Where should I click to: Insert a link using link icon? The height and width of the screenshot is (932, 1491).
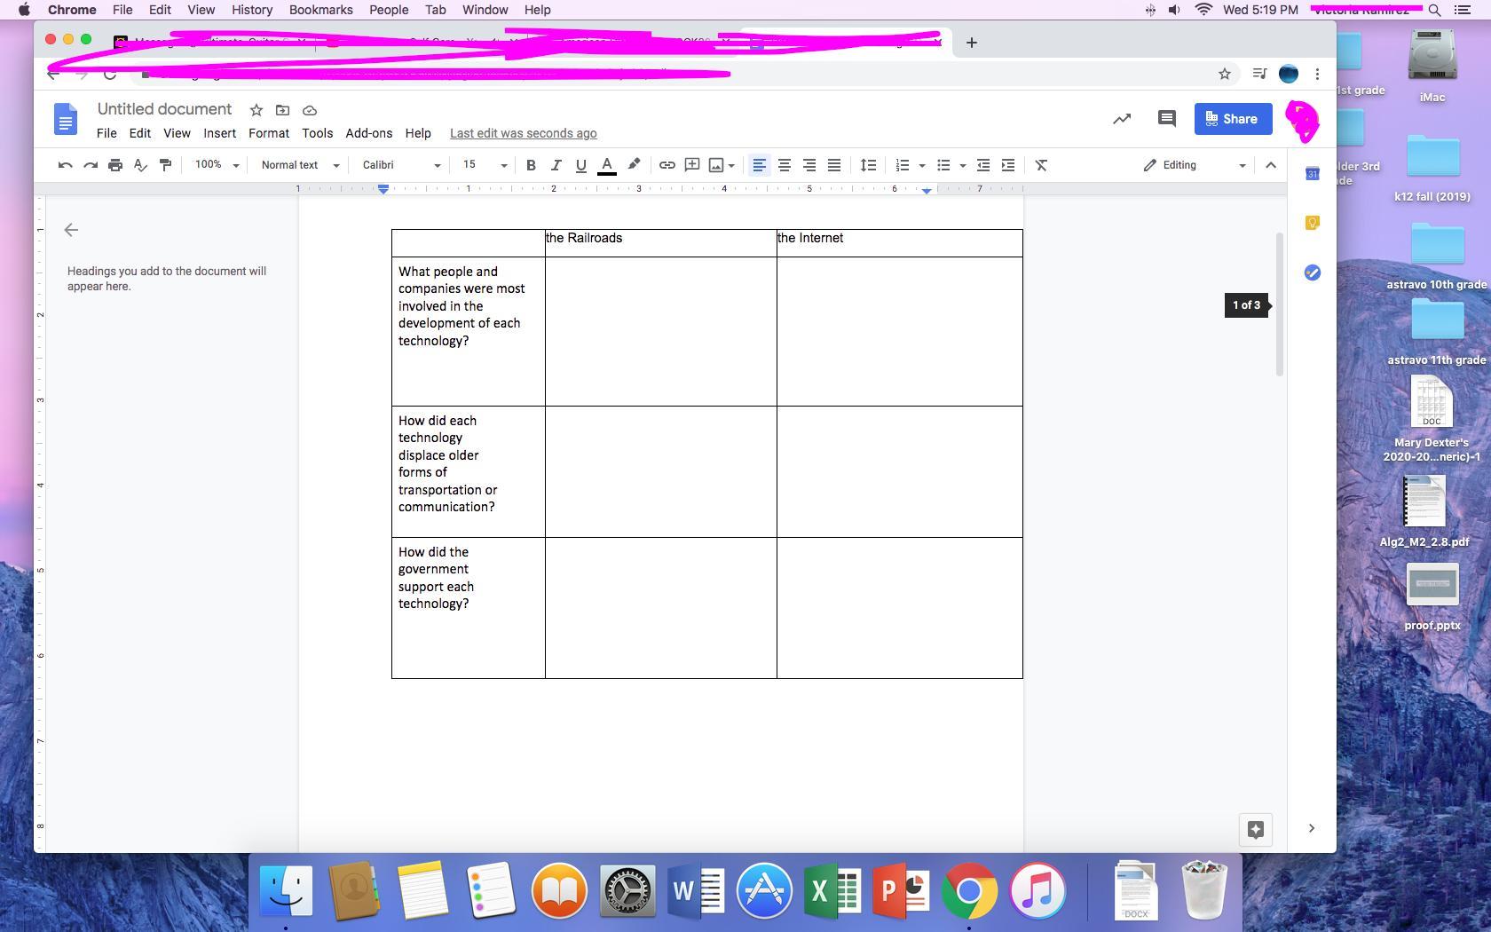pos(667,165)
